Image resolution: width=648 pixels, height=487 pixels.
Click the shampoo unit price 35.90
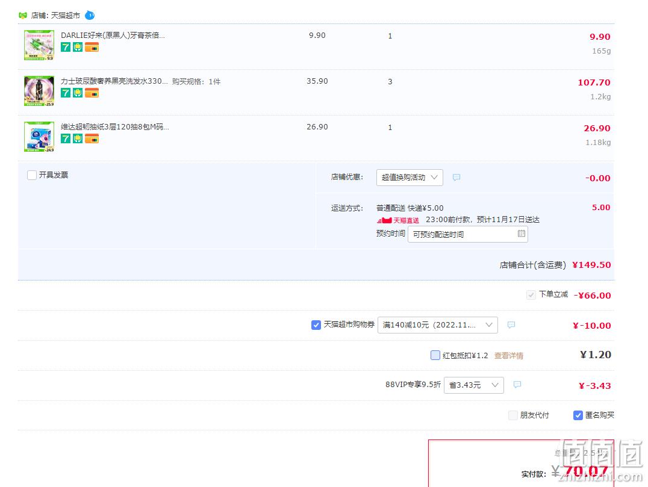point(317,81)
